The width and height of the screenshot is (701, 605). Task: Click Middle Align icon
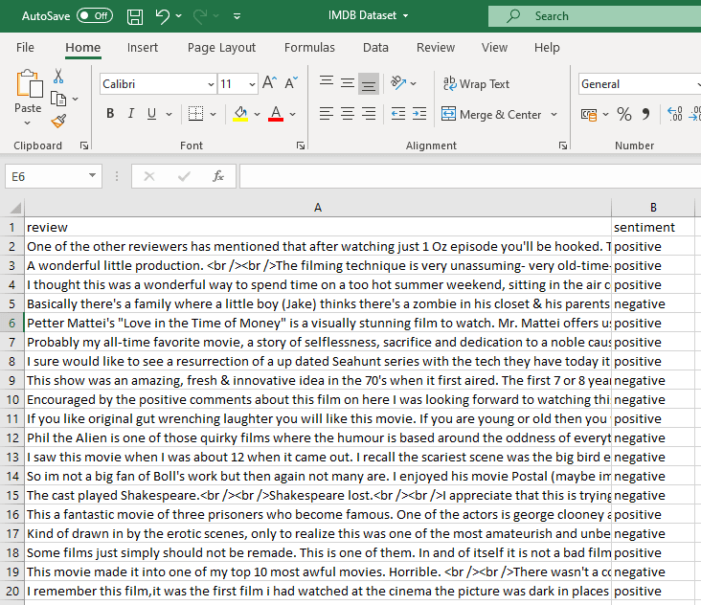click(348, 83)
